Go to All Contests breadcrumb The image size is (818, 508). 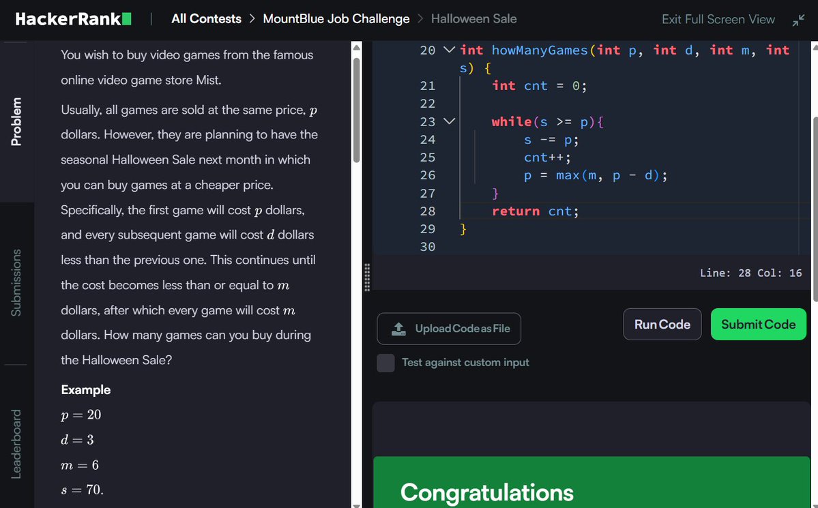[x=206, y=19]
